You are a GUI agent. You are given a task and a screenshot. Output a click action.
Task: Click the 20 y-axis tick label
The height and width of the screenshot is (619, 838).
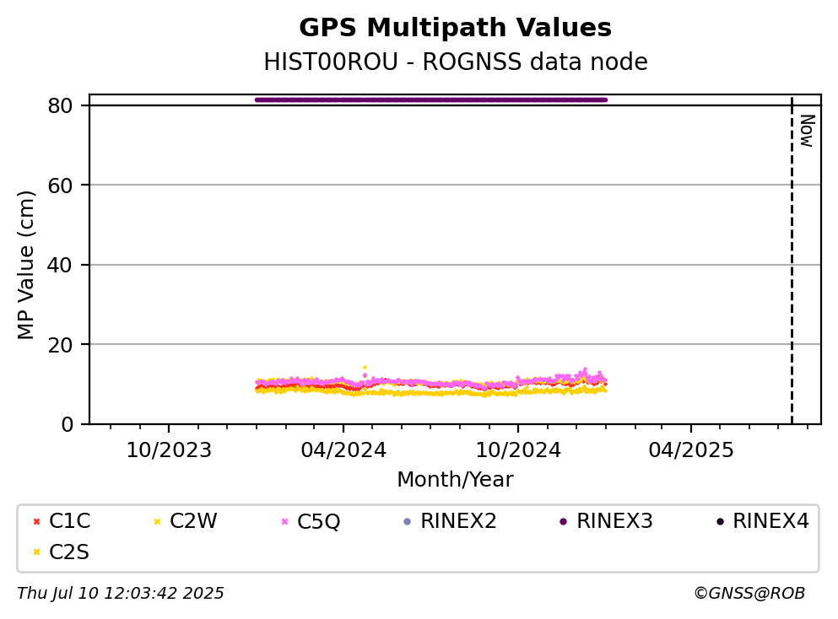pyautogui.click(x=61, y=345)
